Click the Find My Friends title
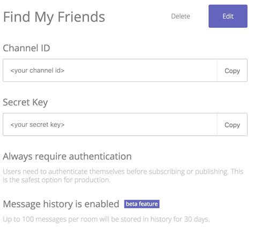Screen dimensions: 254x229 54,17
